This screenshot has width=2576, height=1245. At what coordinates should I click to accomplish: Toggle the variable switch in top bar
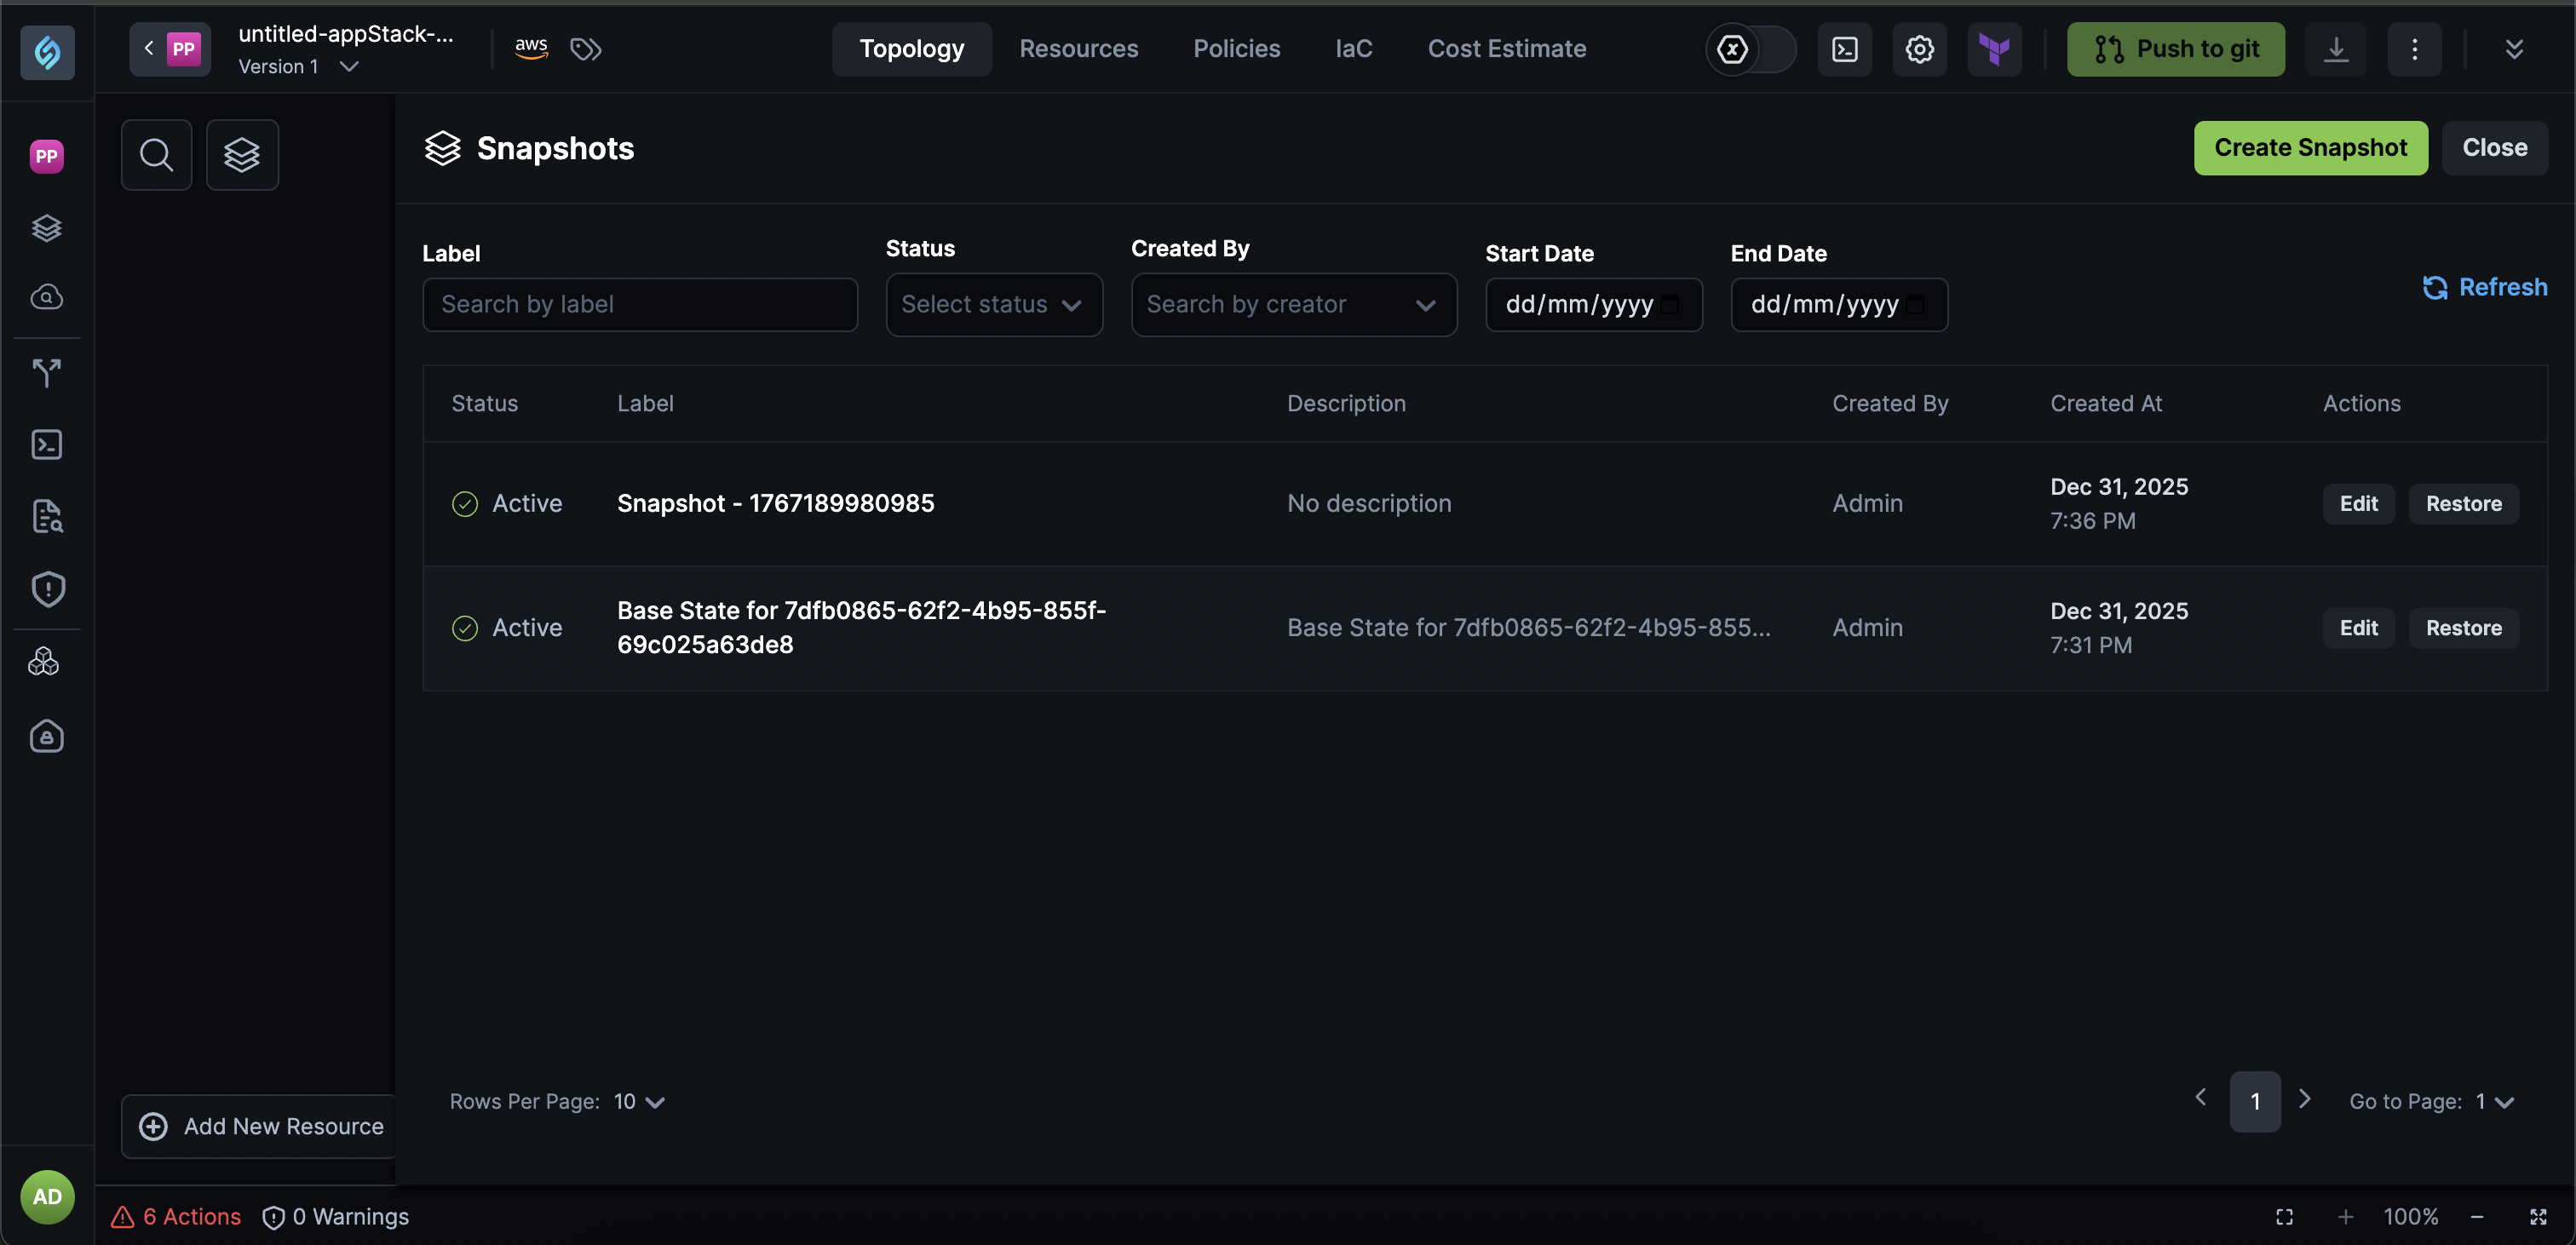pos(1750,49)
